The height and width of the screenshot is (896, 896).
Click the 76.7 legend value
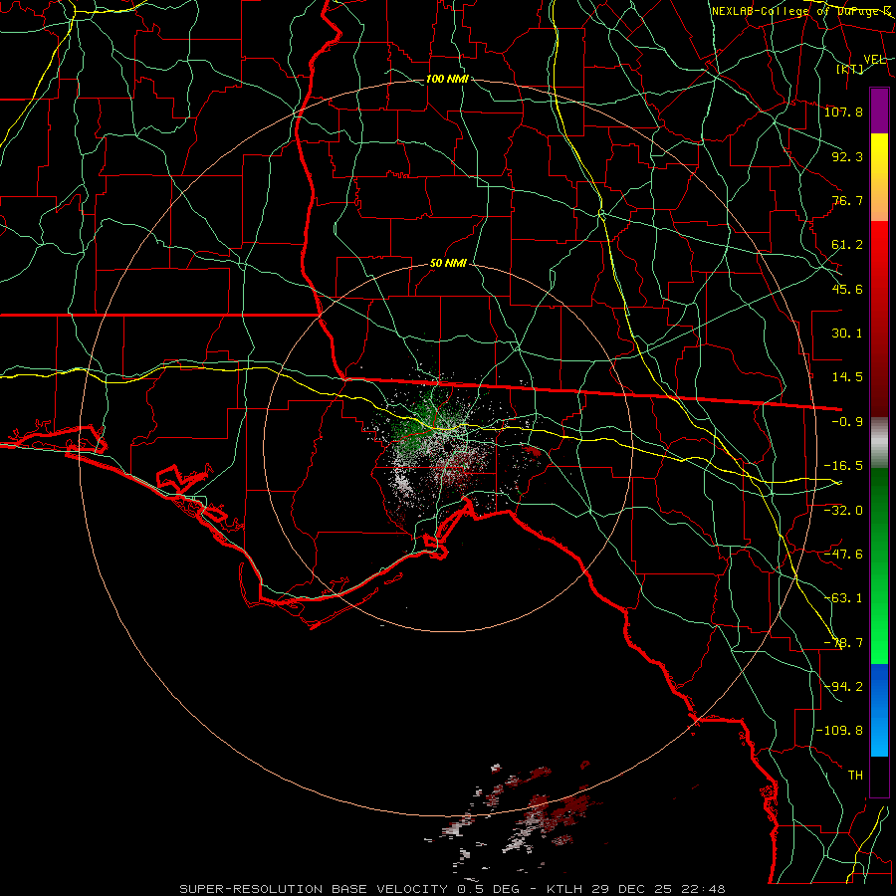[847, 200]
